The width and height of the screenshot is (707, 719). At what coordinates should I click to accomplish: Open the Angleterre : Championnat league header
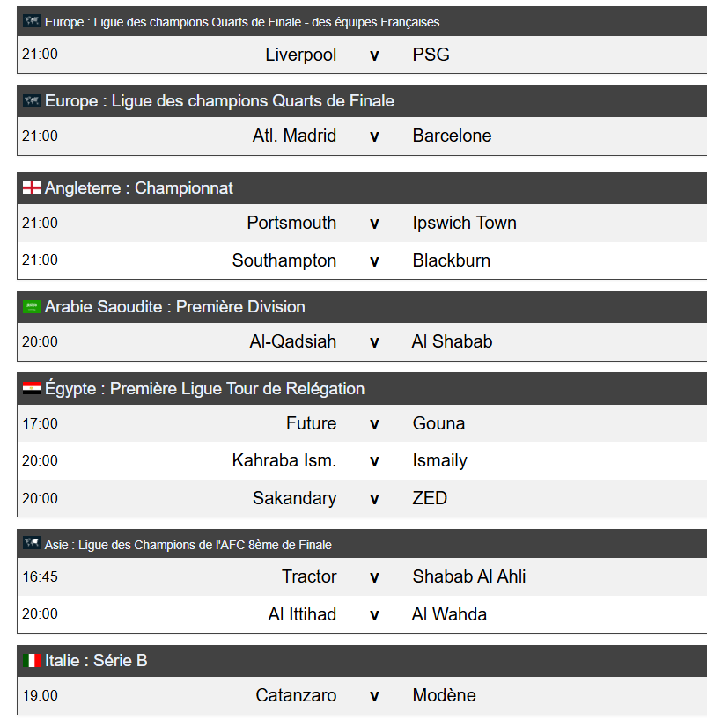pyautogui.click(x=139, y=188)
